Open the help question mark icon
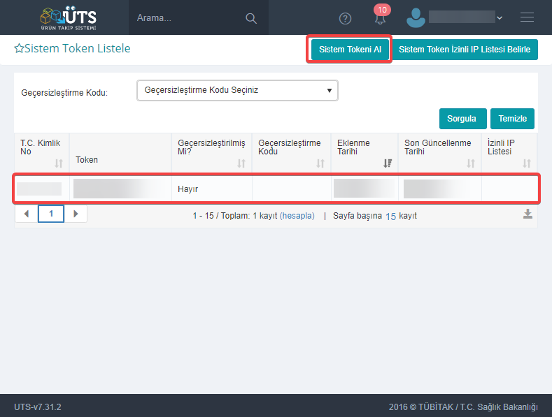 tap(345, 18)
